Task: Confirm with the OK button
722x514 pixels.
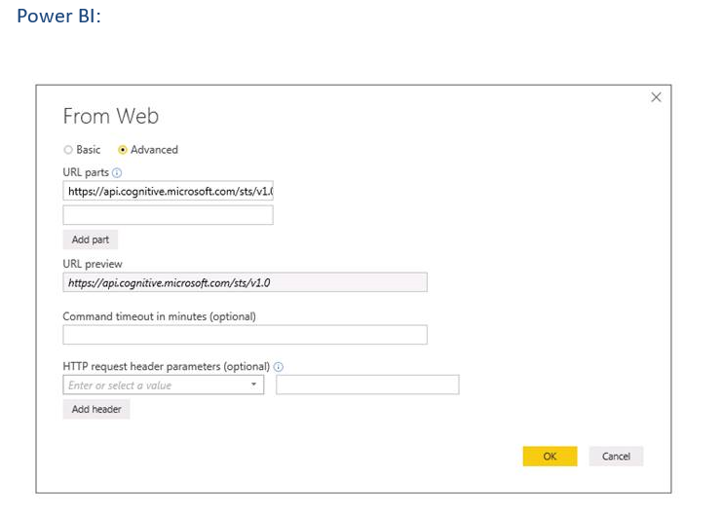Action: (550, 456)
